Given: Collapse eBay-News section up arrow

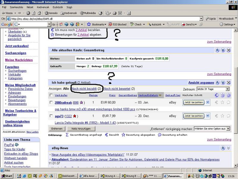Looking at the screenshot, I should coord(223,148).
